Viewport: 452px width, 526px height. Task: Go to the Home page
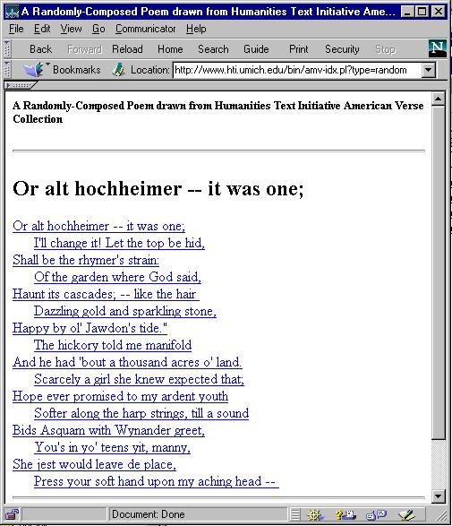(x=170, y=49)
